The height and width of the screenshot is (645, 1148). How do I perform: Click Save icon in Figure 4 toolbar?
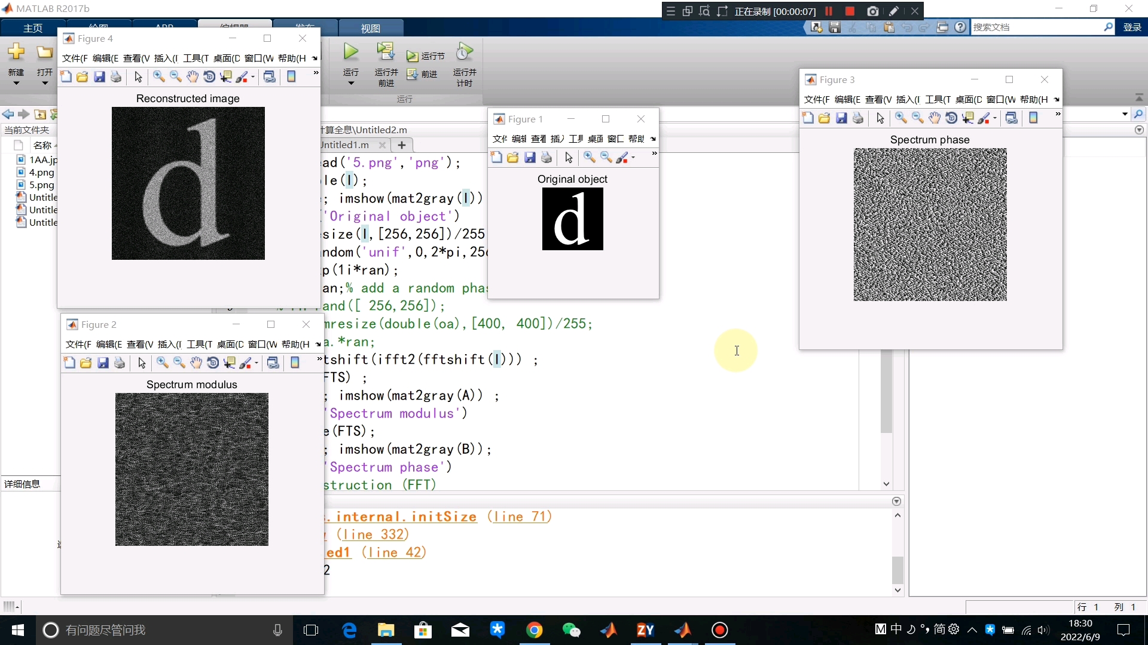point(99,76)
